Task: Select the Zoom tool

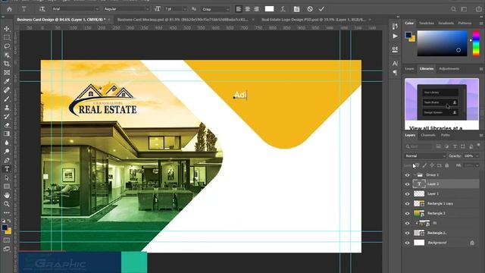Action: coord(7,204)
